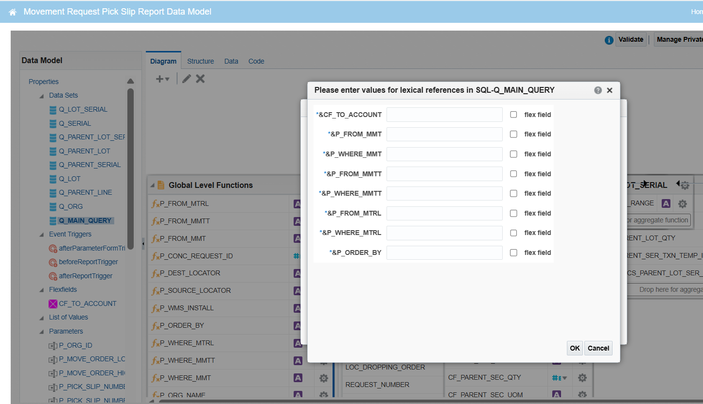Image resolution: width=703 pixels, height=404 pixels.
Task: Click the Q_SERIAL data set icon
Action: click(53, 124)
